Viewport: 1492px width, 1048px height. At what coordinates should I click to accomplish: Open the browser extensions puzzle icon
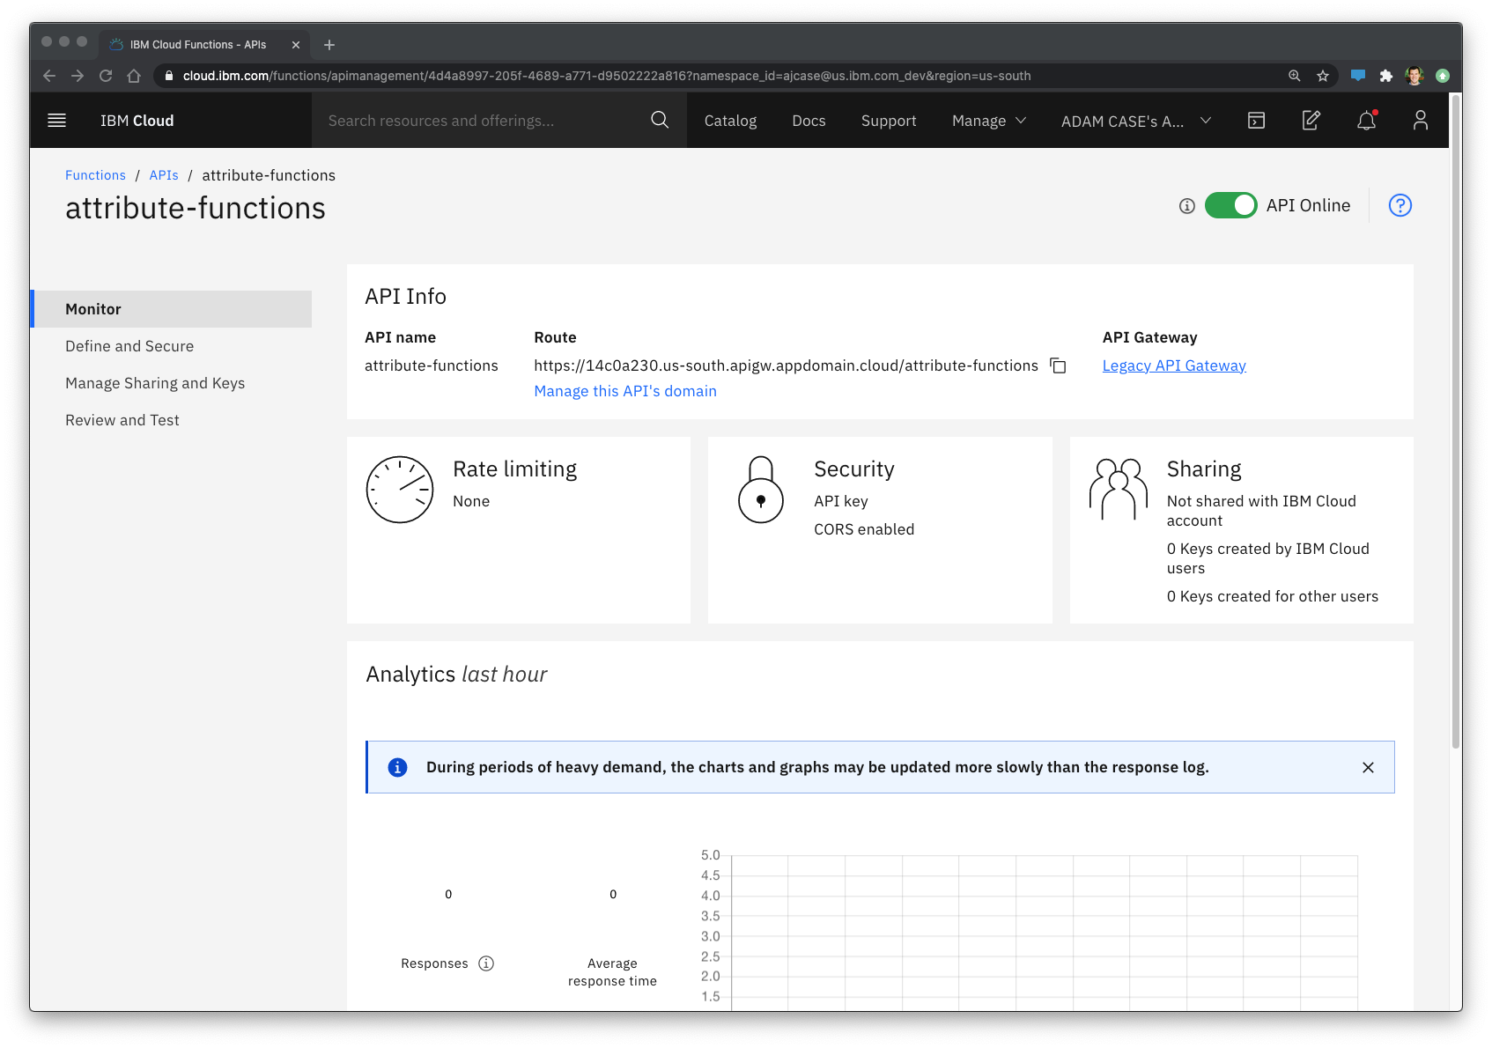(x=1386, y=76)
